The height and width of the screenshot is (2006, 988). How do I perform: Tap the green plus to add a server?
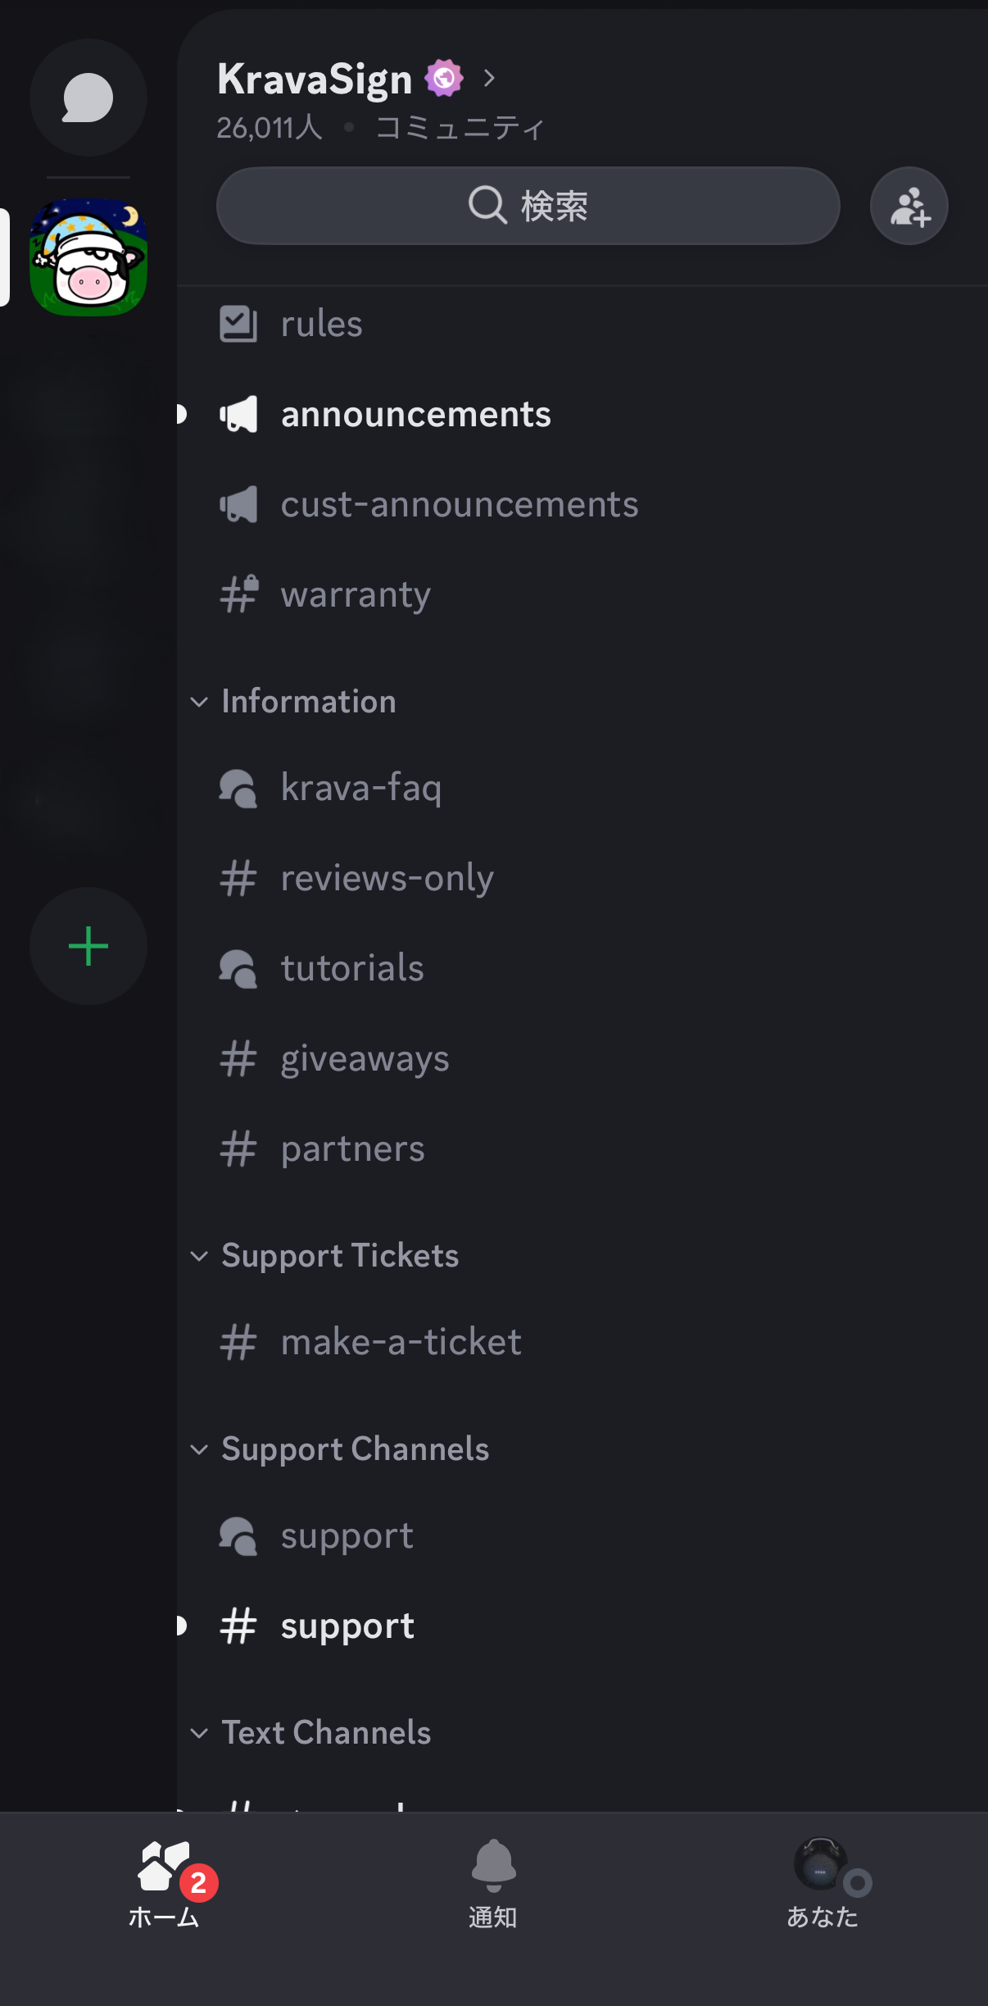click(88, 946)
